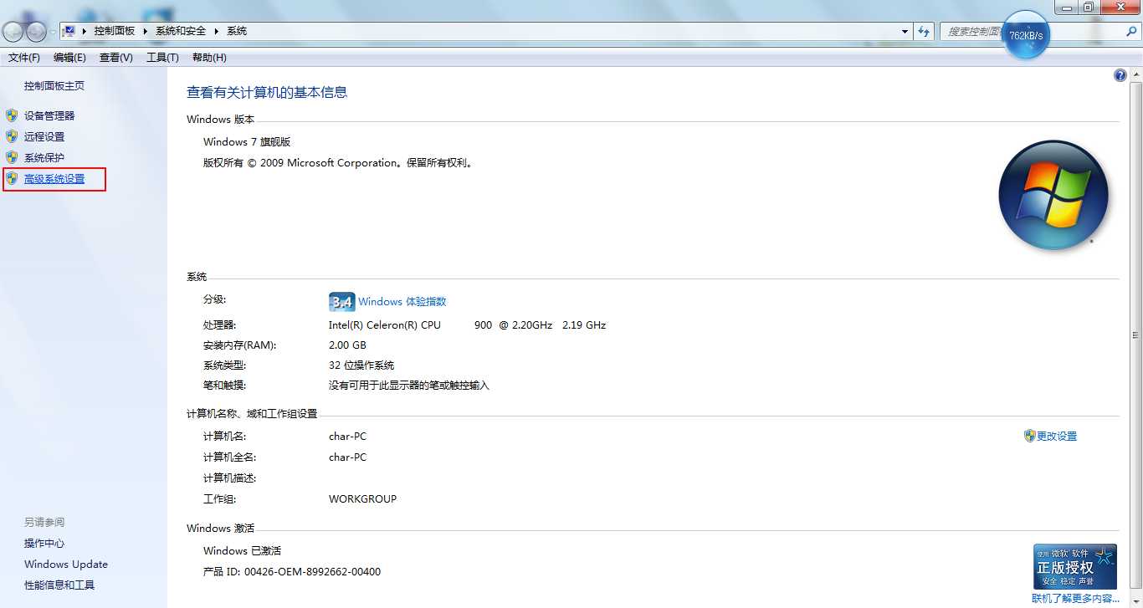Open 系统保护 link
This screenshot has height=608, width=1143.
pyautogui.click(x=44, y=157)
